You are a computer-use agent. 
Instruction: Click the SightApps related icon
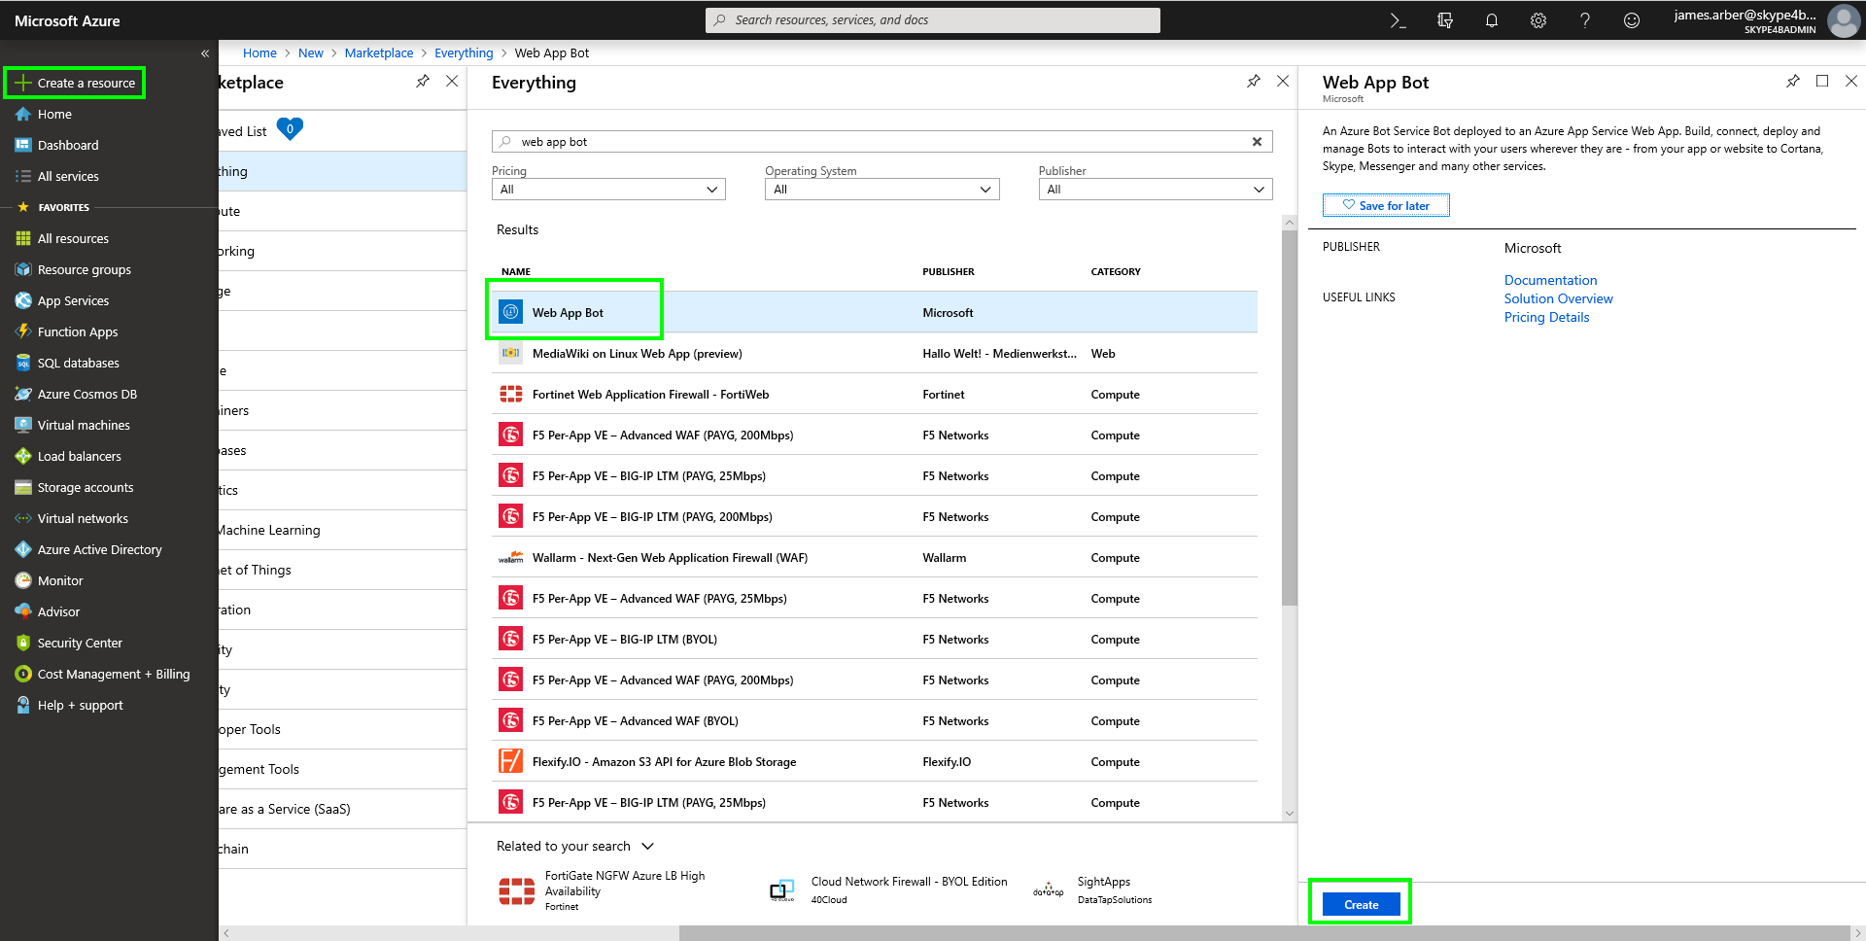point(1048,890)
